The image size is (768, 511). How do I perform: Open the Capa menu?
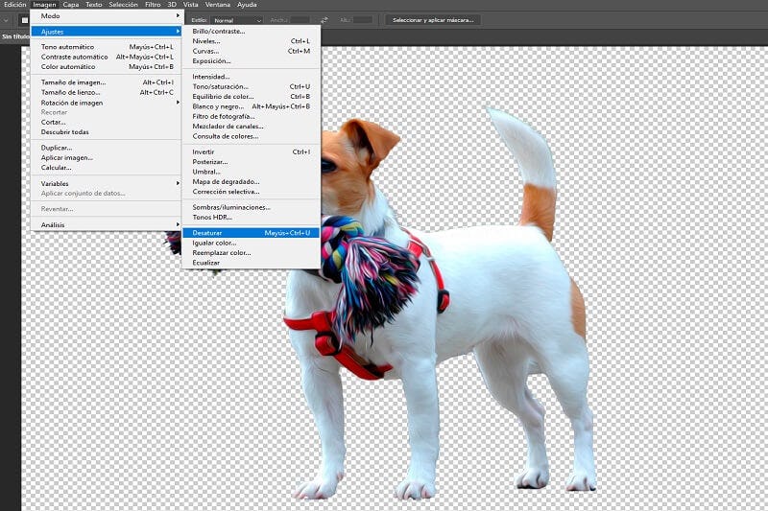[71, 5]
